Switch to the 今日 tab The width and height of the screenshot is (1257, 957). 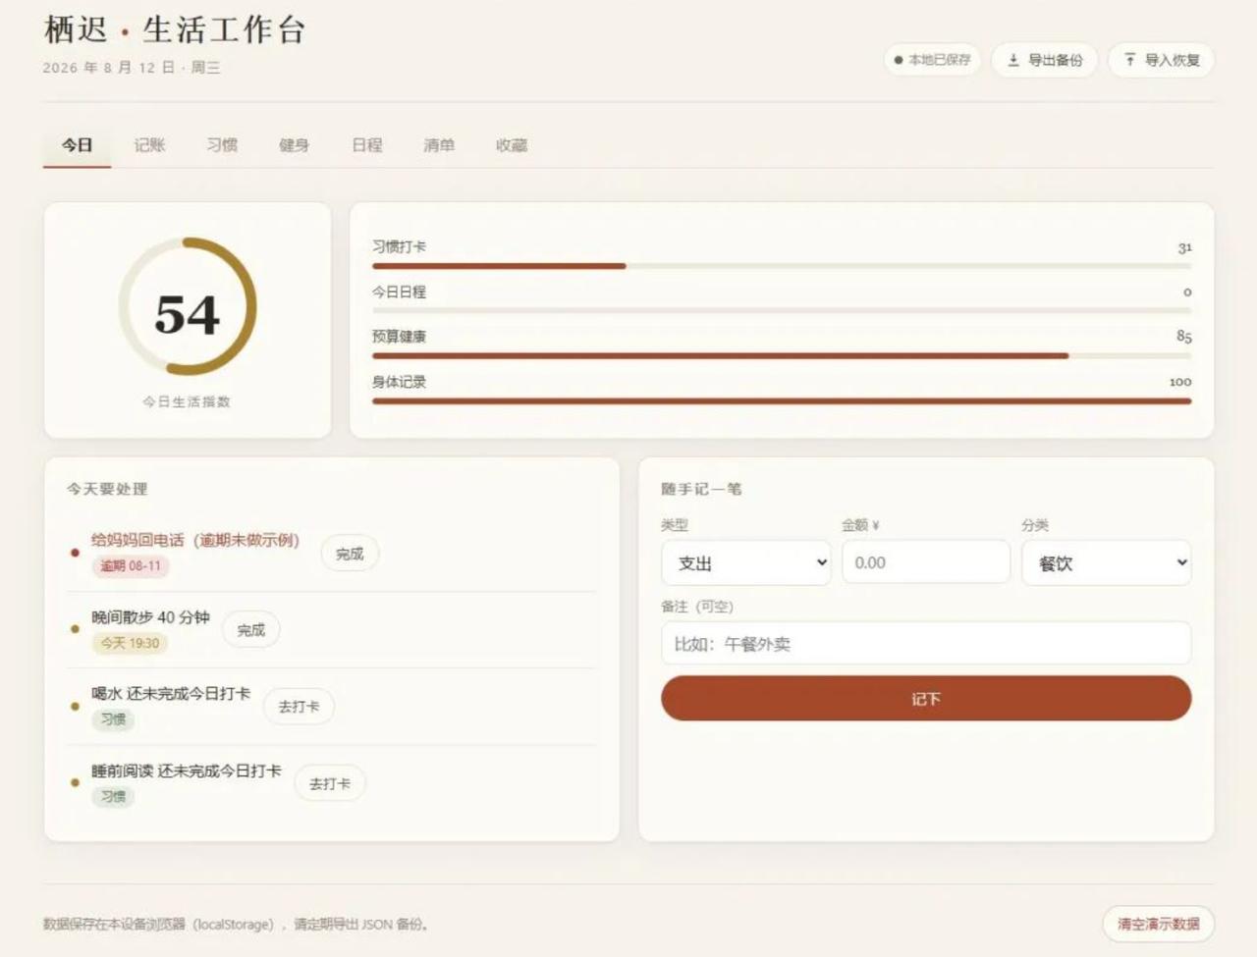[77, 145]
